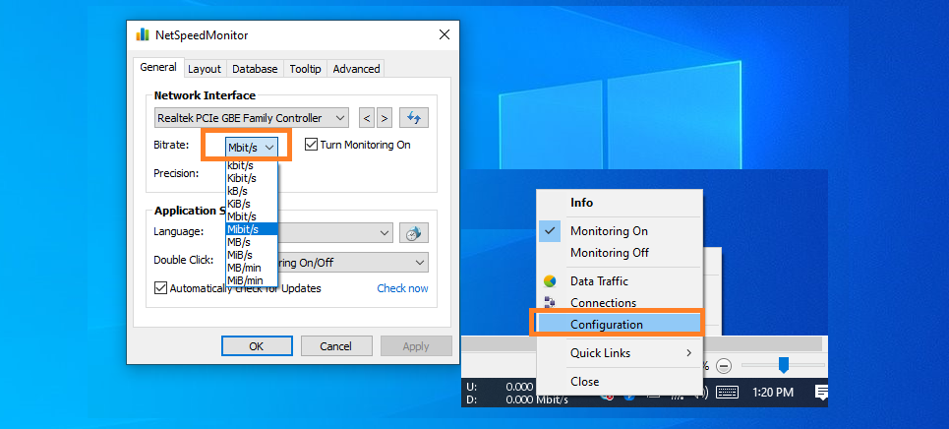Select previous network interface with < button
Image resolution: width=949 pixels, height=429 pixels.
click(366, 117)
